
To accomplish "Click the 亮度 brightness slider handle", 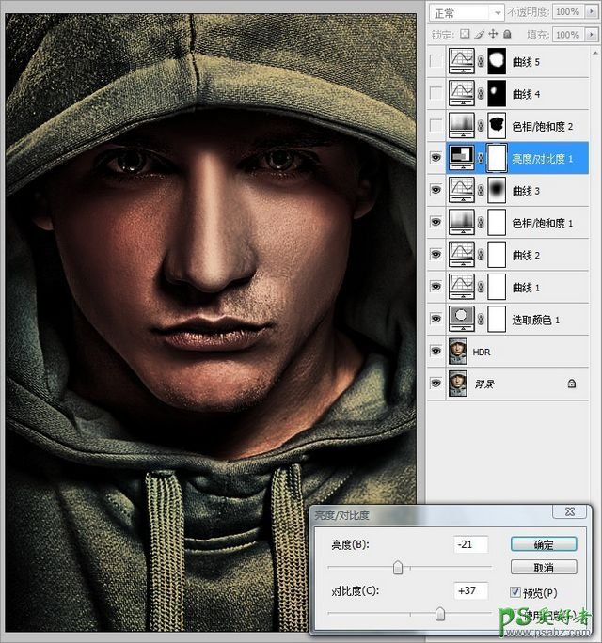I will coord(398,567).
